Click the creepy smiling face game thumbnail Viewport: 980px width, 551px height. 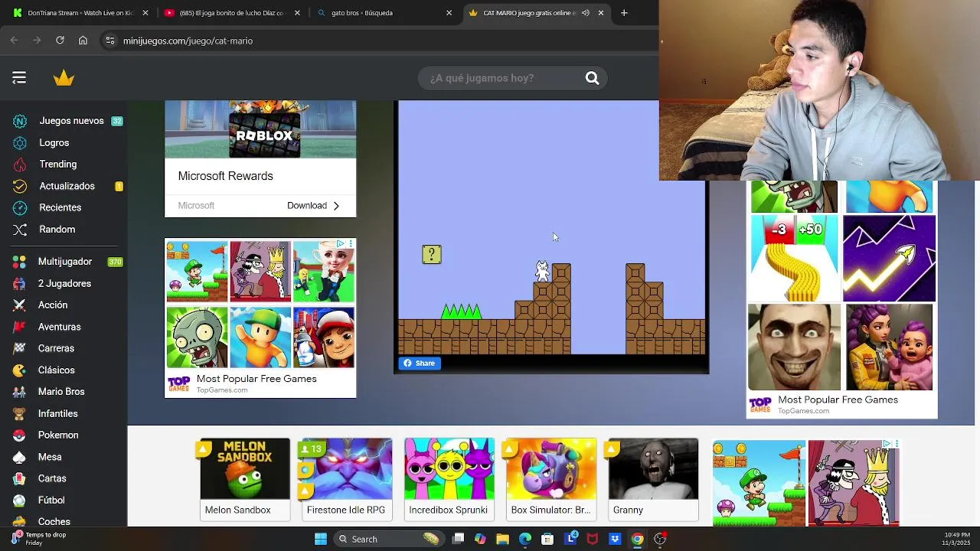click(794, 347)
